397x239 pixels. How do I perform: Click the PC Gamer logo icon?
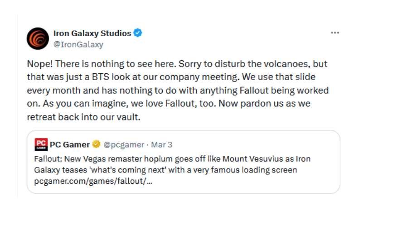[x=41, y=145]
